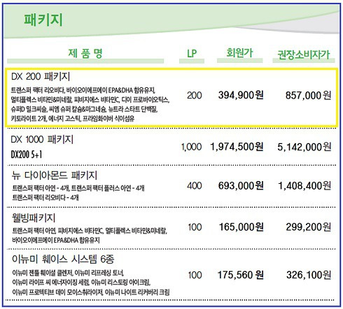Click the 이뉴미 젠틀 훼이셜 클렌저 description line

(x=68, y=273)
